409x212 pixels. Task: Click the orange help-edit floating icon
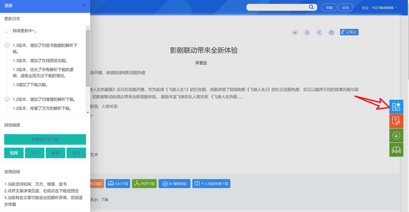397,121
